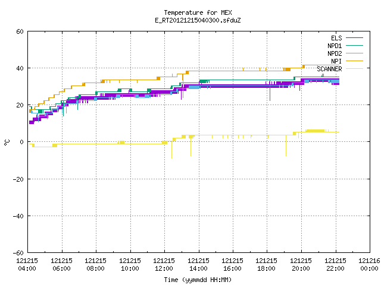Click the NPD1 legend label
Viewport: 381px width, 285px height.
(x=335, y=46)
